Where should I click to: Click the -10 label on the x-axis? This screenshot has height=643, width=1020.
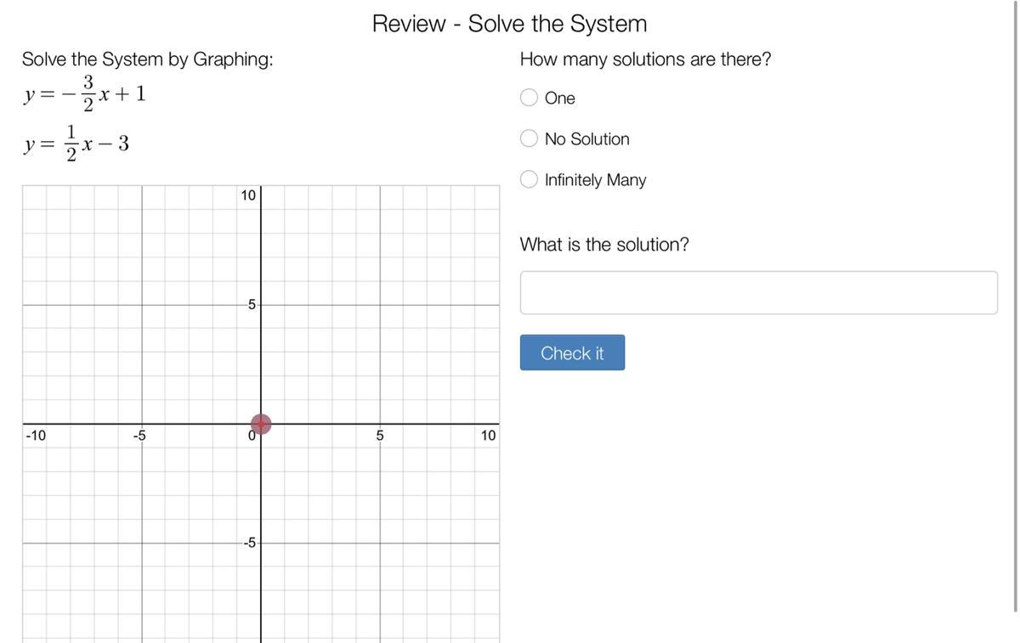pos(36,436)
